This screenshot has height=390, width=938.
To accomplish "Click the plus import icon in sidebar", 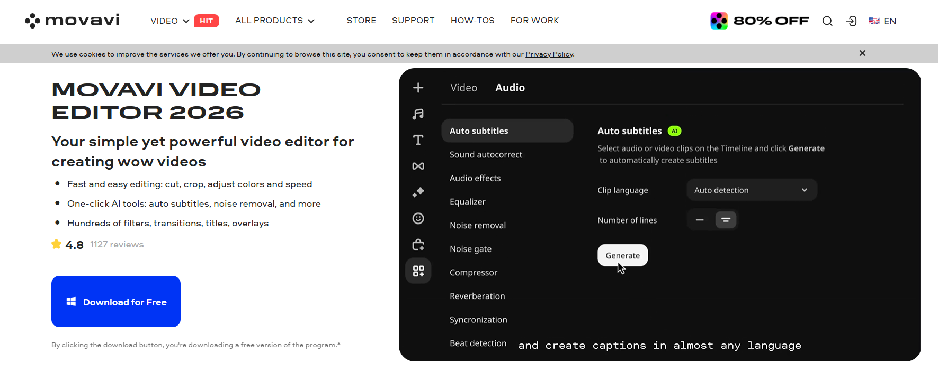I will point(418,88).
